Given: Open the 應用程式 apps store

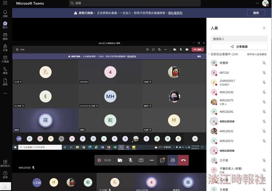Looking at the screenshot, I should [x=5, y=163].
